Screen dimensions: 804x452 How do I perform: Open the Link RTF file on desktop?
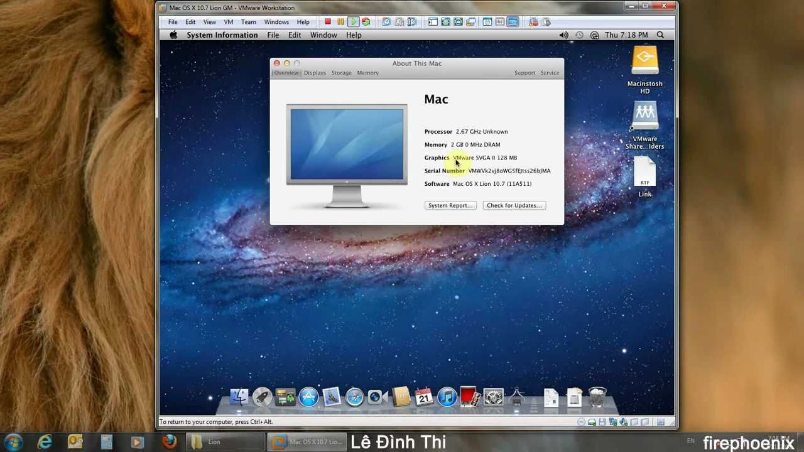645,177
